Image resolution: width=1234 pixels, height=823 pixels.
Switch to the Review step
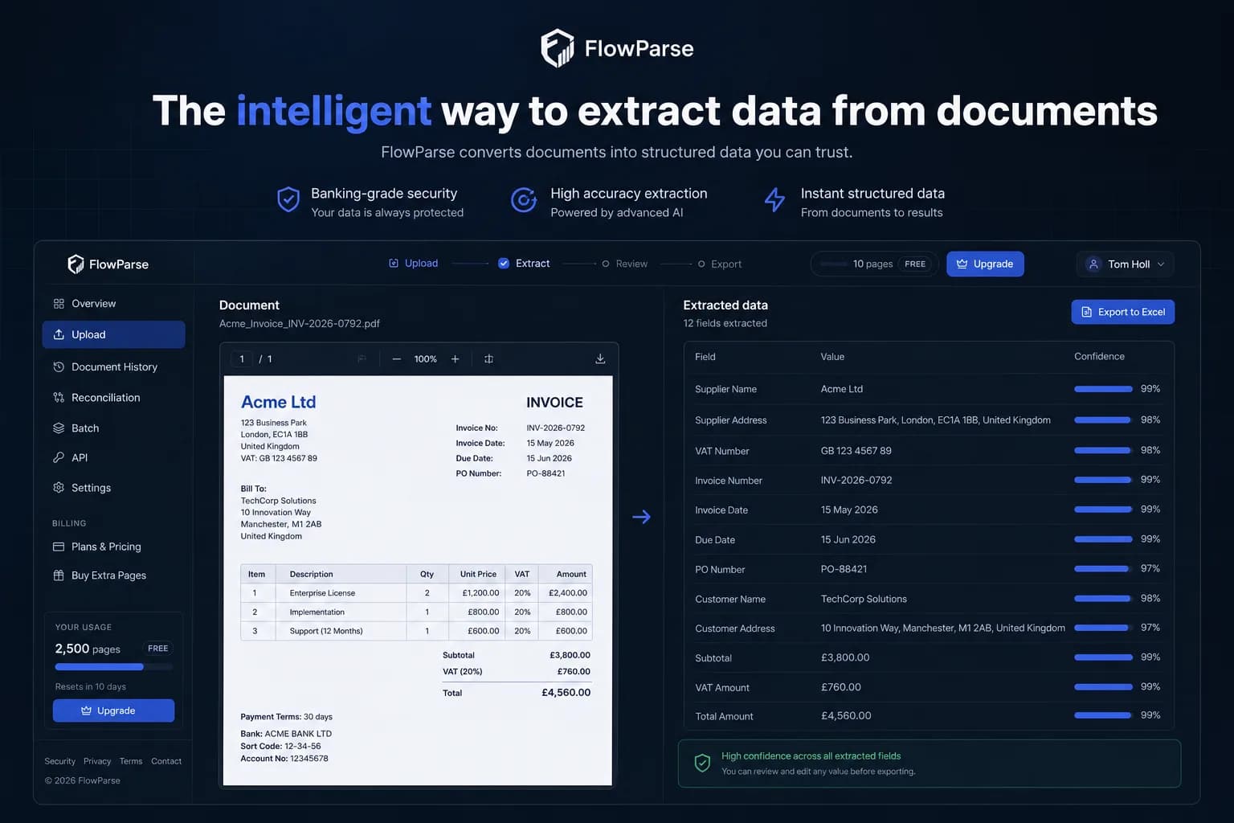pyautogui.click(x=625, y=264)
